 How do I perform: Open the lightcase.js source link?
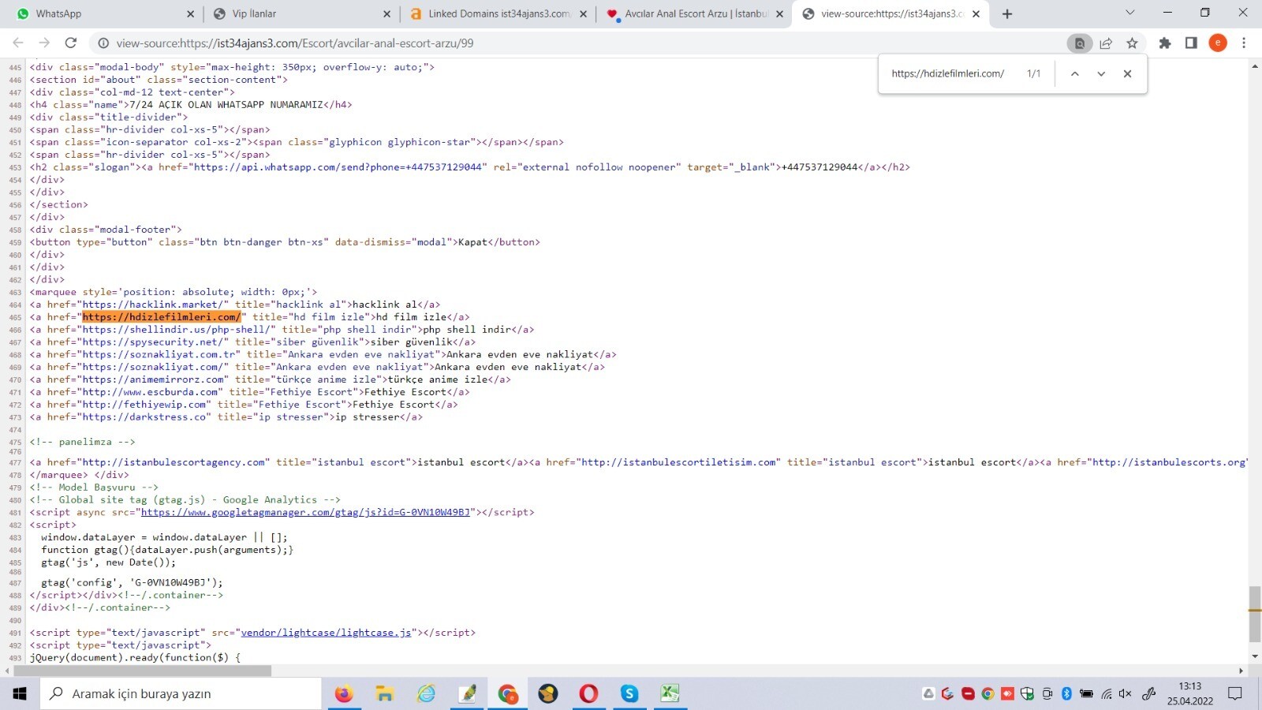point(326,633)
